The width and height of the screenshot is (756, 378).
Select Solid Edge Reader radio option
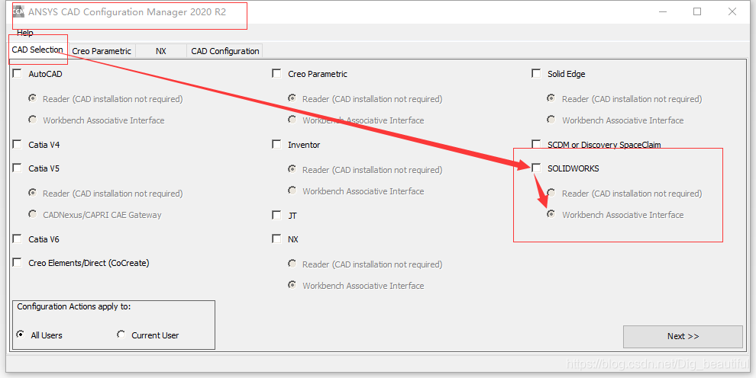(x=551, y=98)
